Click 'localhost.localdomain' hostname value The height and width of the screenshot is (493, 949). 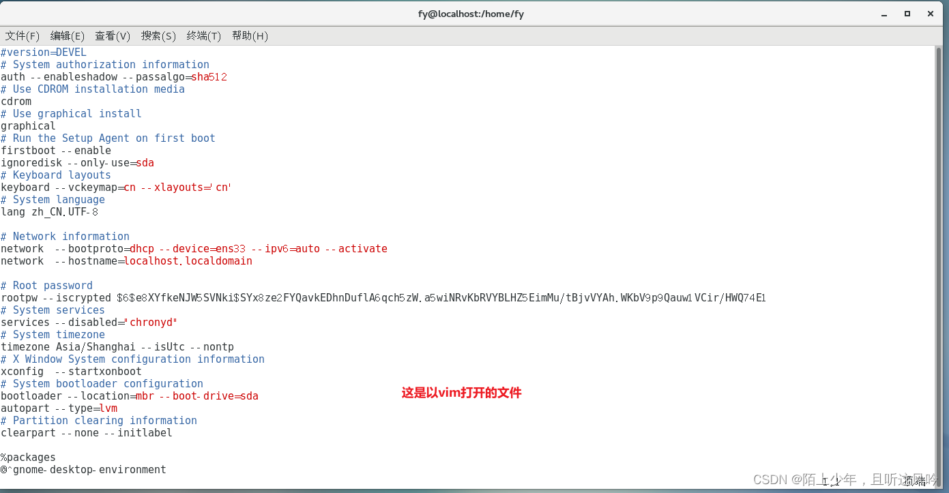[188, 261]
